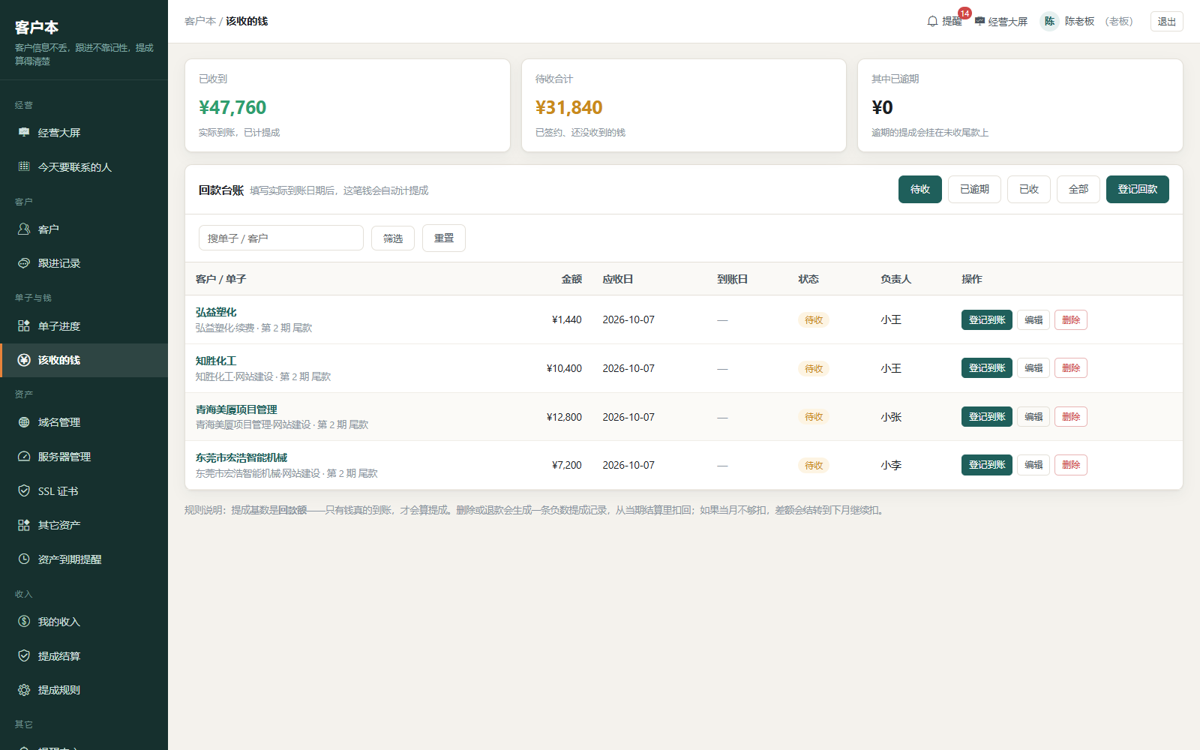This screenshot has width=1200, height=750.
Task: Click the 小李 owner cell
Action: [x=891, y=465]
